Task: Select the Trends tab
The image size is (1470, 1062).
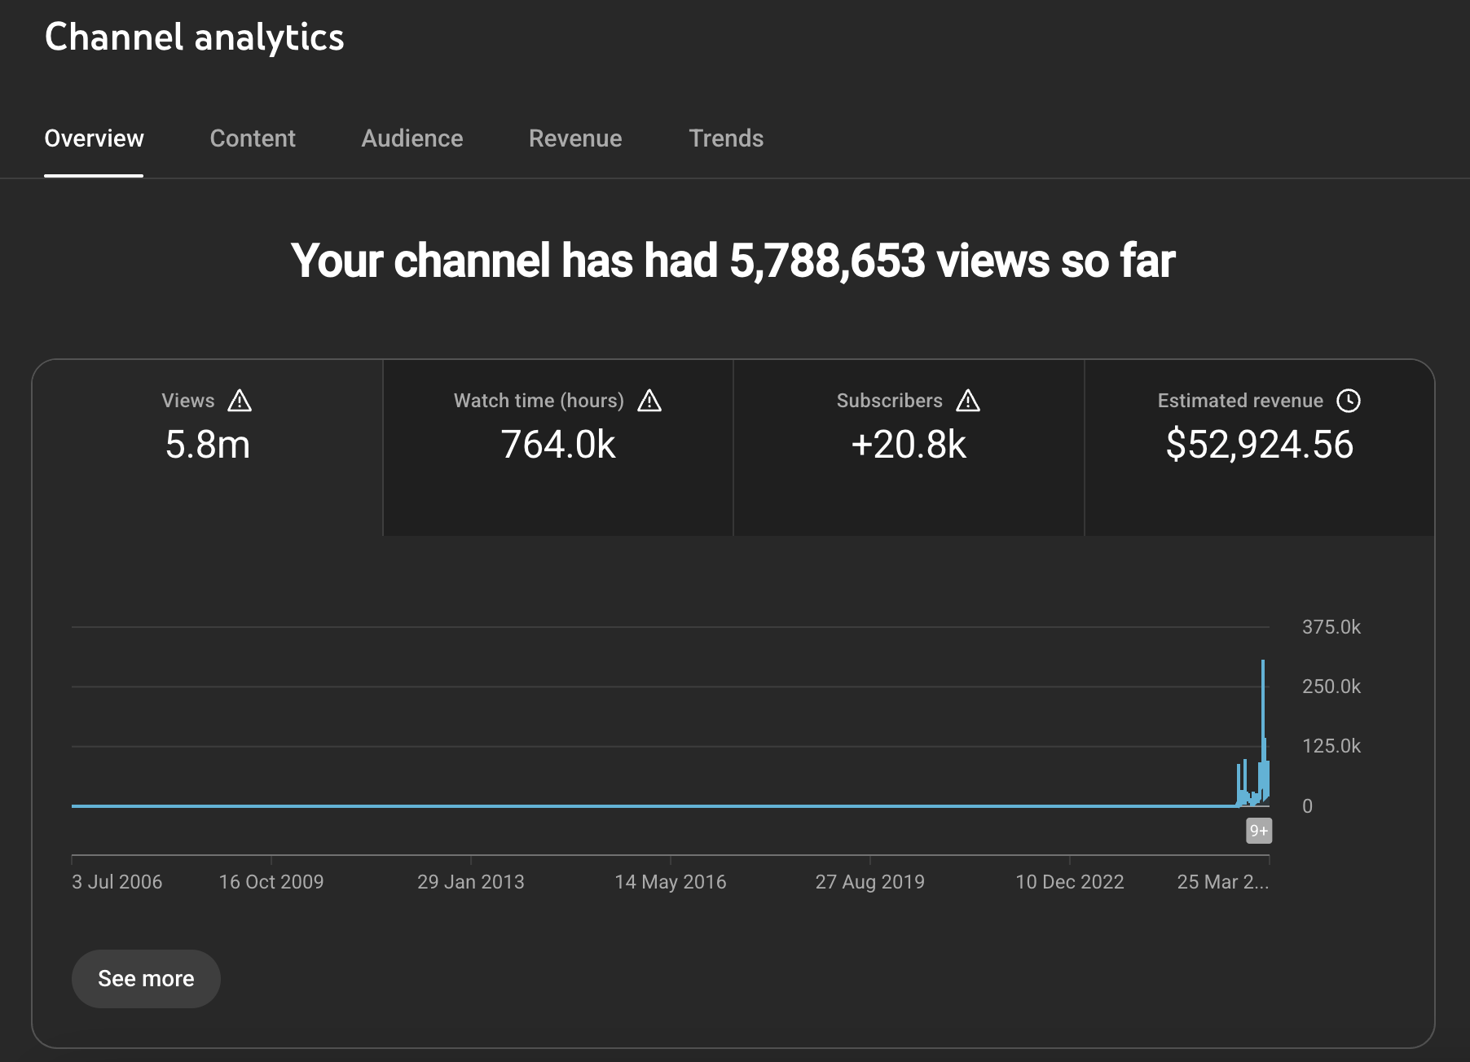Action: click(726, 138)
